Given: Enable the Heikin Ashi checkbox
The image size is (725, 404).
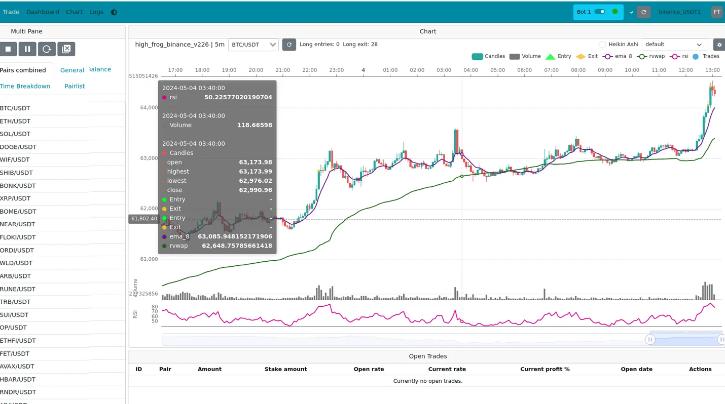Looking at the screenshot, I should click(x=602, y=45).
